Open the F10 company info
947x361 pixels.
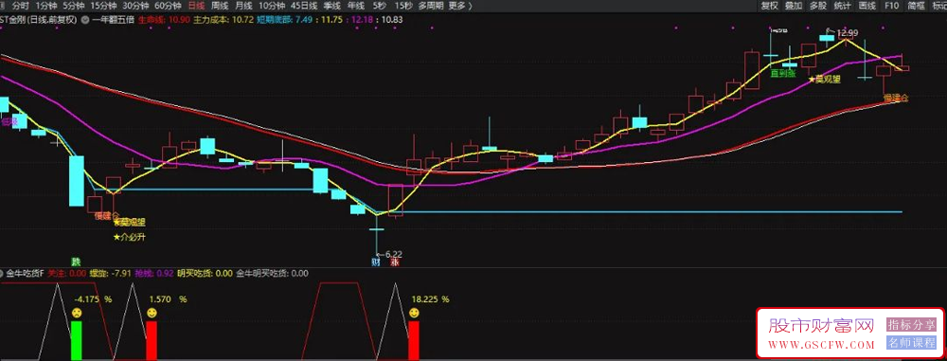click(891, 6)
